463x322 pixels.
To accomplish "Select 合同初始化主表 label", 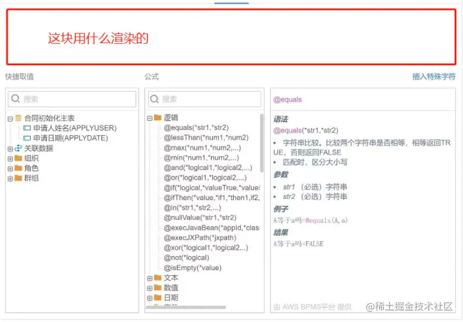I will click(x=49, y=118).
